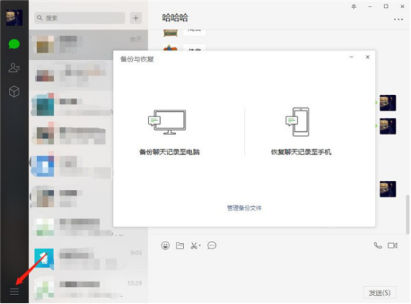Viewport: 411px width, 304px height.
Task: Click the 管理备份文件 link
Action: pos(244,208)
